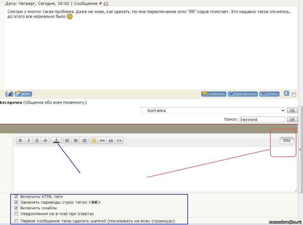The image size is (303, 225).
Task: Toggle Заменять переводы строк тегом BR
Action: (x=16, y=202)
